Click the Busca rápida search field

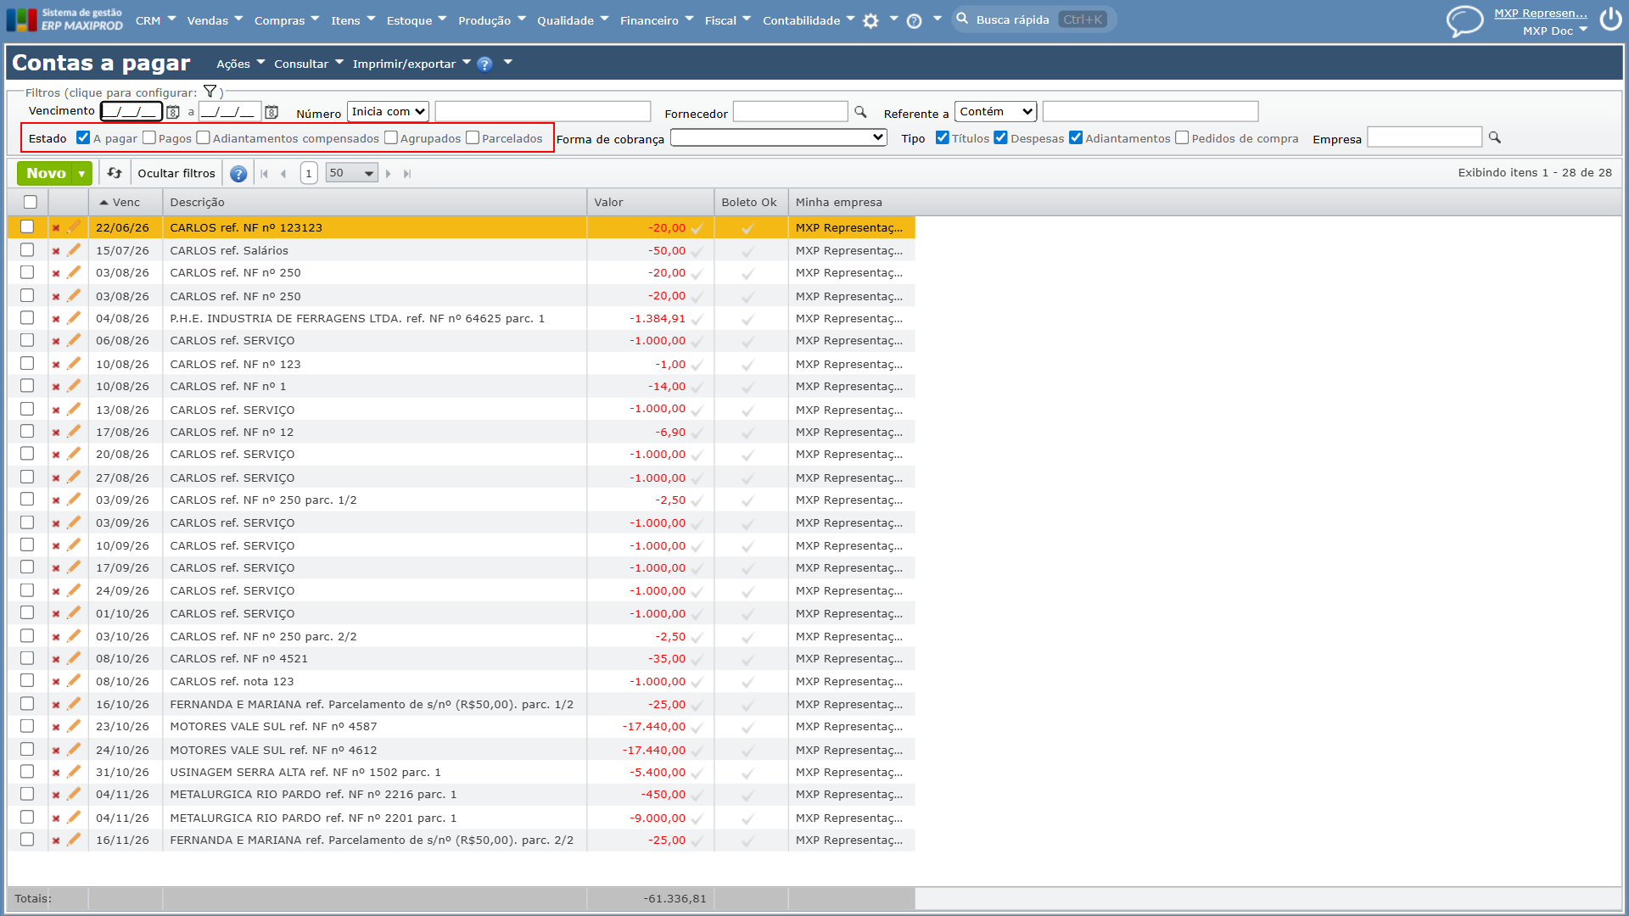(x=1033, y=20)
